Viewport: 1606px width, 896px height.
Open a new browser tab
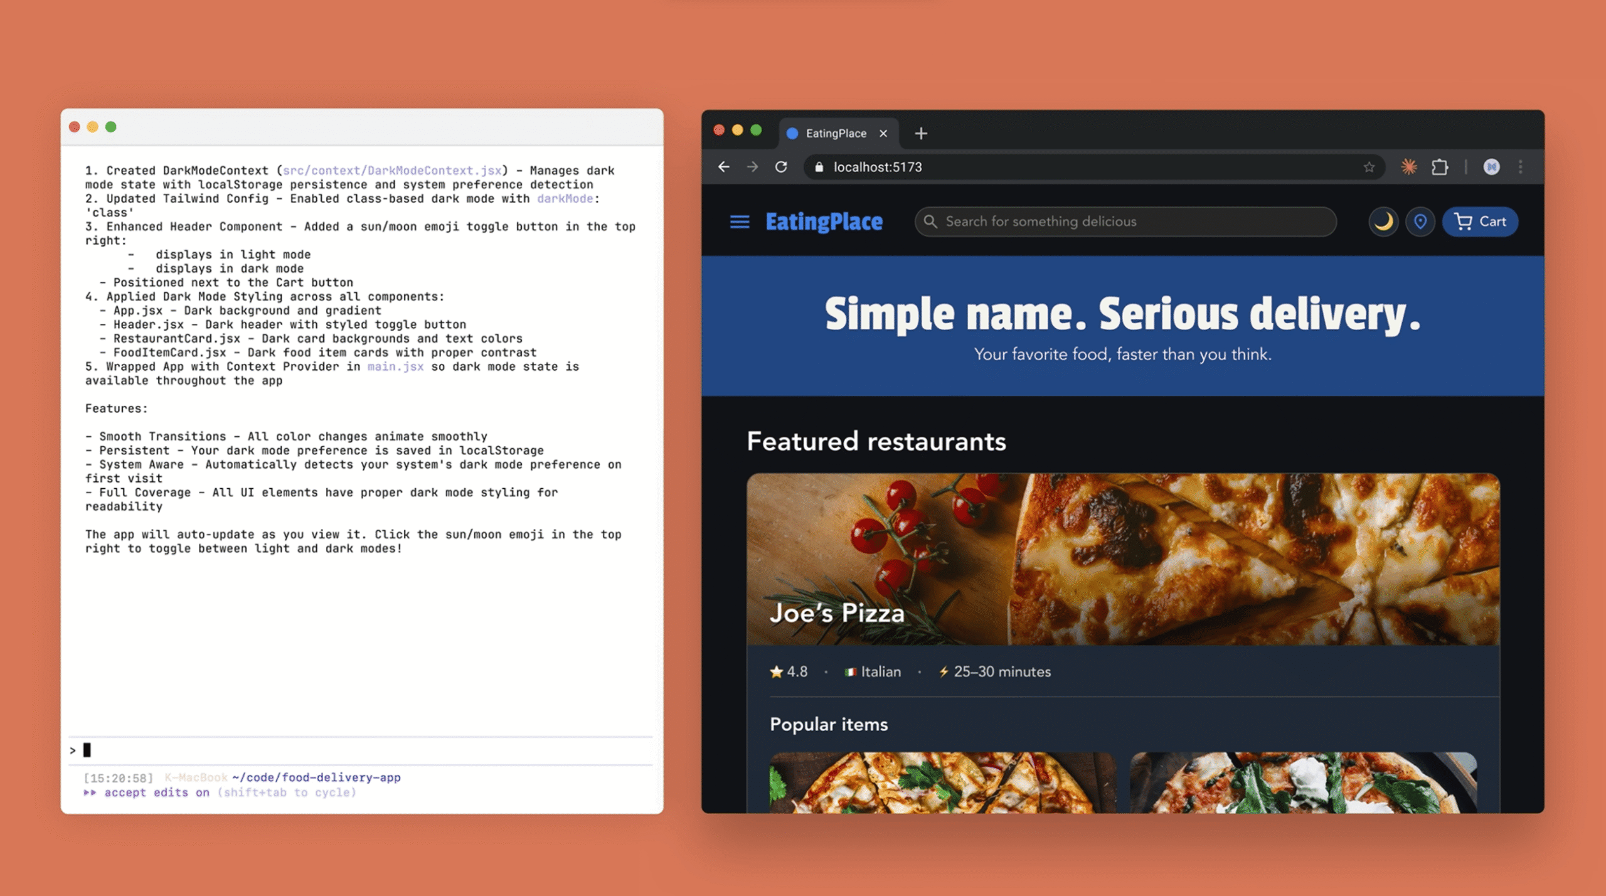point(921,133)
